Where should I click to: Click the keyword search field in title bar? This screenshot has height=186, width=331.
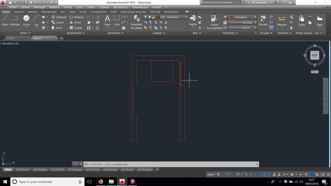(x=222, y=3)
